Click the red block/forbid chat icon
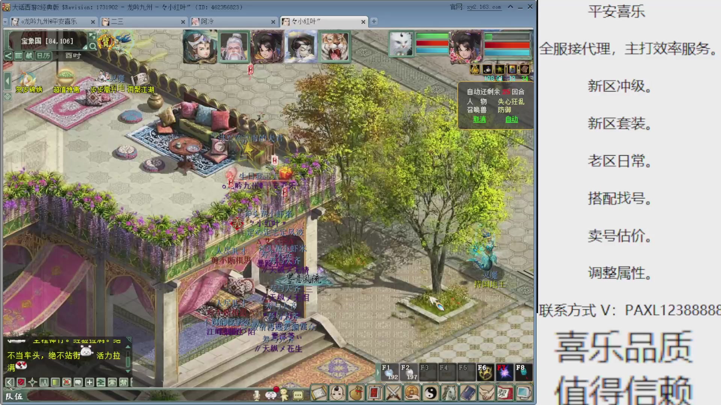This screenshot has width=721, height=405. [x=21, y=382]
